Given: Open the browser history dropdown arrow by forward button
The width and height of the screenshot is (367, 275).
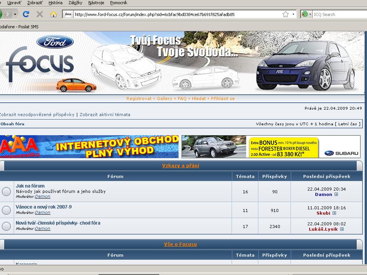Looking at the screenshot, I should pos(15,15).
